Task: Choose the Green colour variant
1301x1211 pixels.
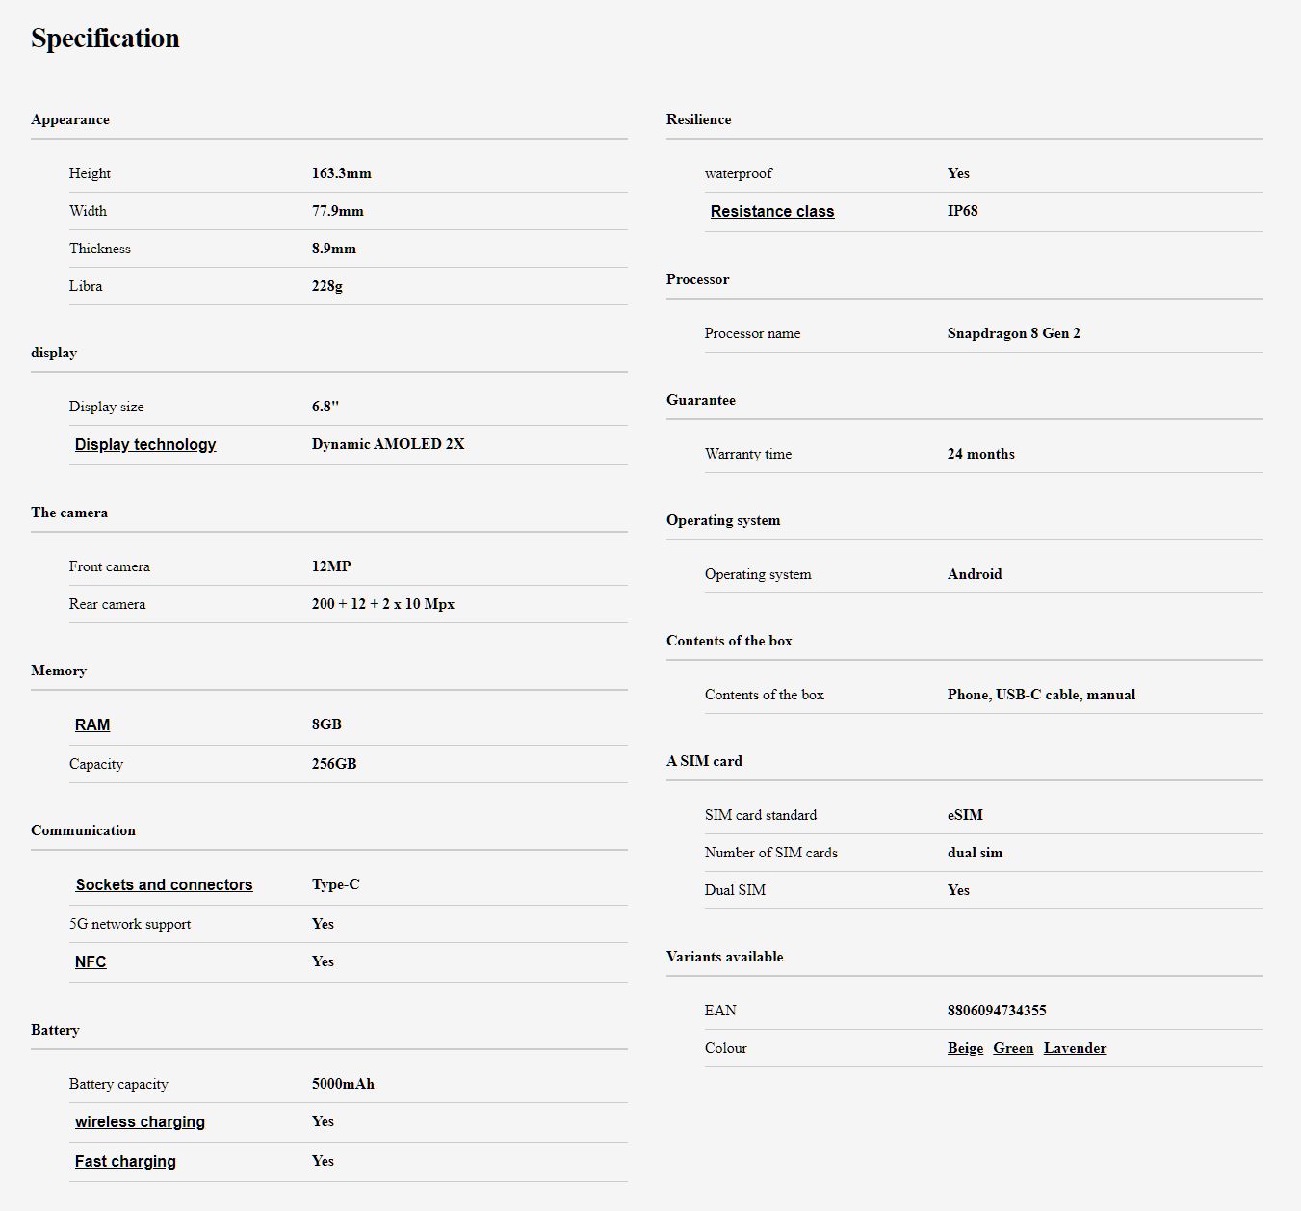Action: click(1013, 1048)
